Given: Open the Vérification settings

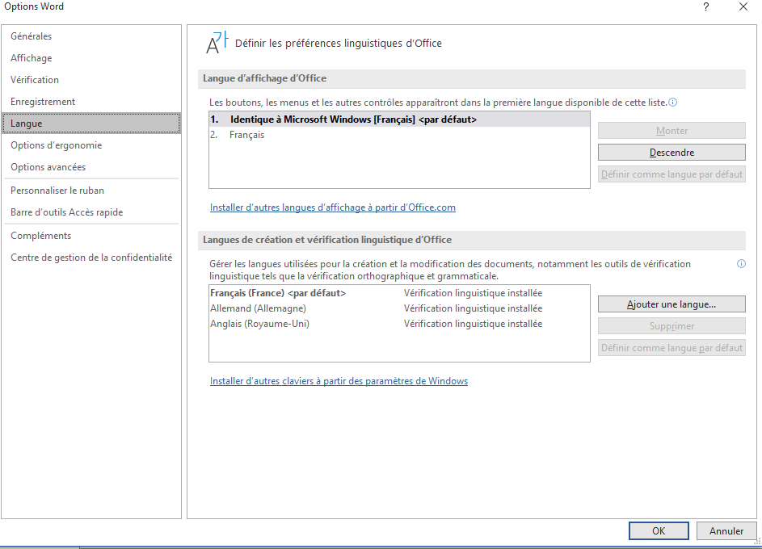Looking at the screenshot, I should (x=91, y=80).
